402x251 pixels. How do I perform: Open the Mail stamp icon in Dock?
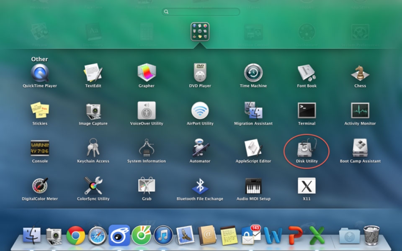[x=185, y=235]
